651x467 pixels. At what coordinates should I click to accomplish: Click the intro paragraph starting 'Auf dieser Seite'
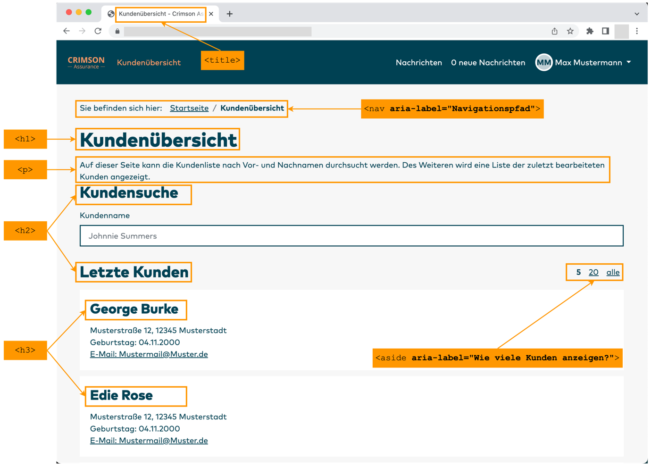tap(342, 171)
